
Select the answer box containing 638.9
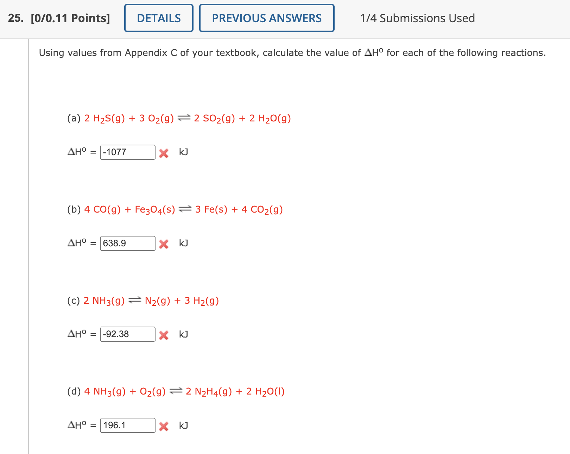(128, 243)
